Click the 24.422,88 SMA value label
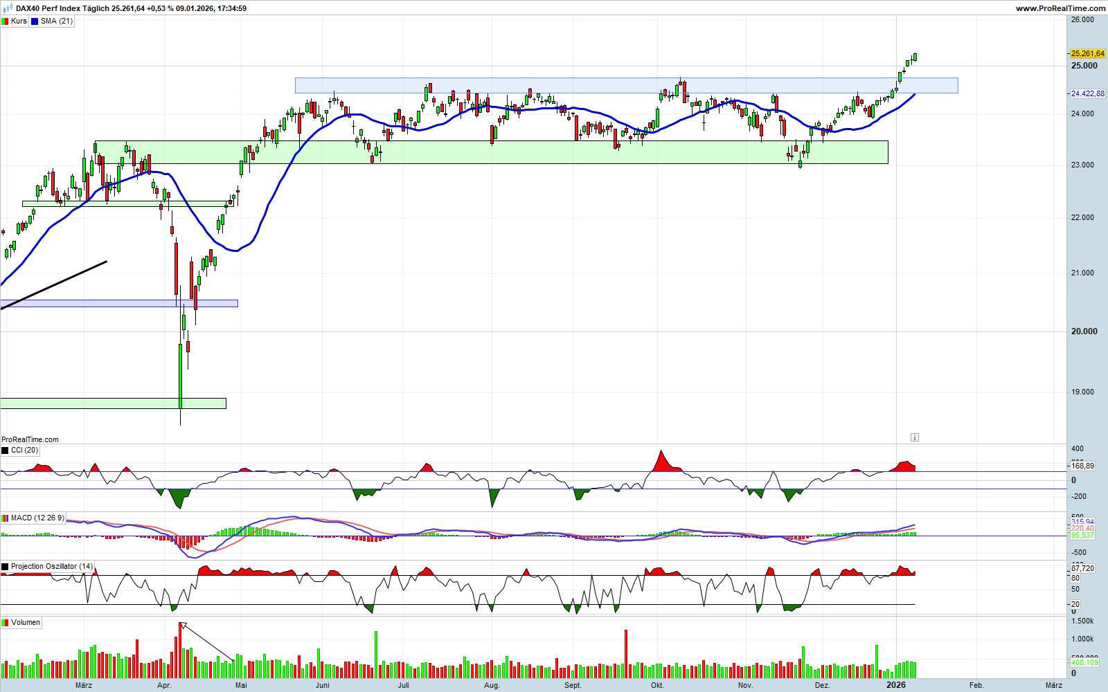1108x692 pixels. (x=1087, y=94)
